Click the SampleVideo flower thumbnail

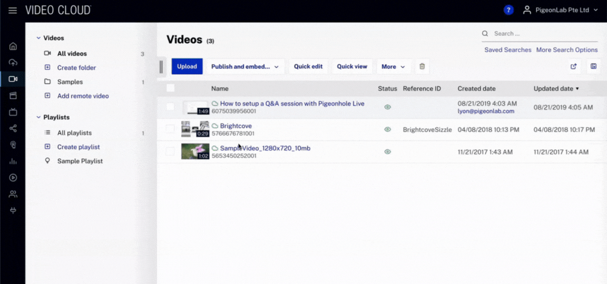(x=195, y=151)
